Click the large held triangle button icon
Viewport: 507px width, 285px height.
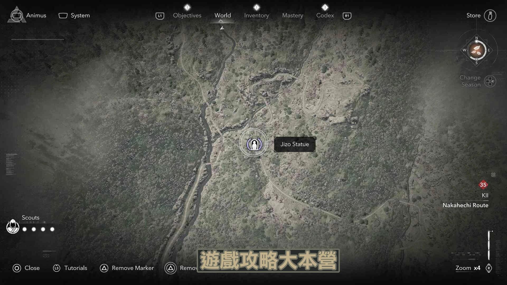coord(171,268)
